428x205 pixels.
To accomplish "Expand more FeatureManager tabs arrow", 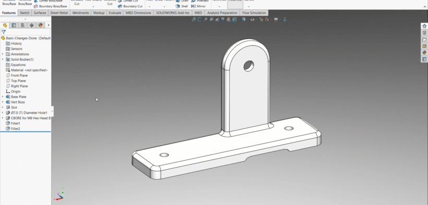I will [49, 25].
